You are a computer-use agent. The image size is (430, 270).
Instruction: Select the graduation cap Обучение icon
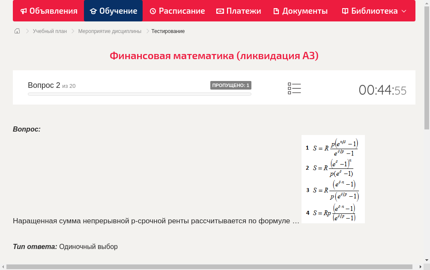coord(94,11)
